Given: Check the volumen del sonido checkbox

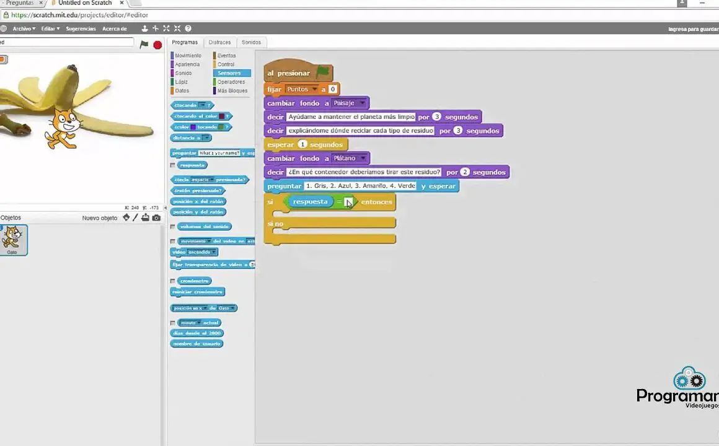Looking at the screenshot, I should tap(173, 227).
